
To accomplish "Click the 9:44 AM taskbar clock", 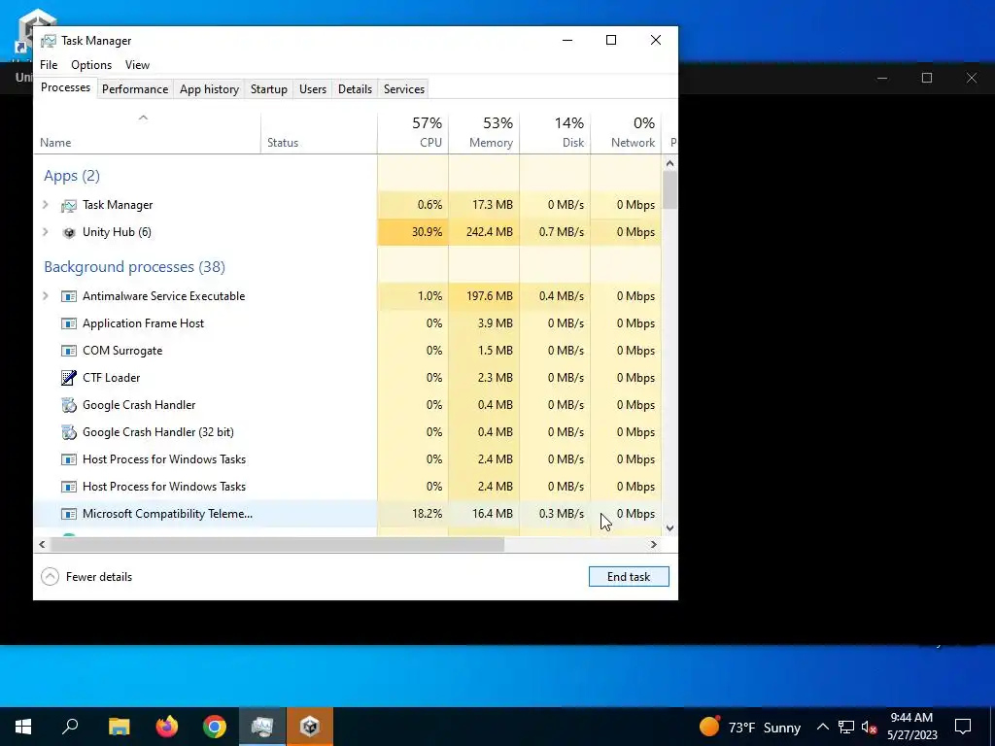I will (911, 718).
